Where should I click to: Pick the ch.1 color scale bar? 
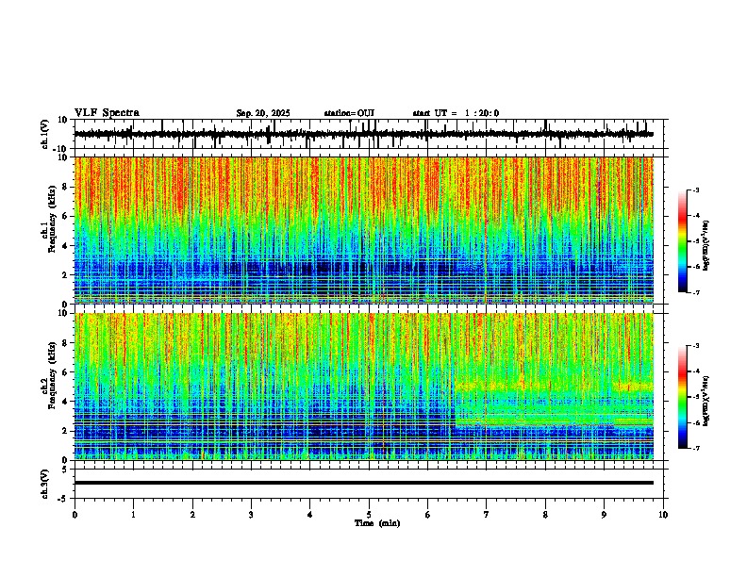tap(683, 241)
